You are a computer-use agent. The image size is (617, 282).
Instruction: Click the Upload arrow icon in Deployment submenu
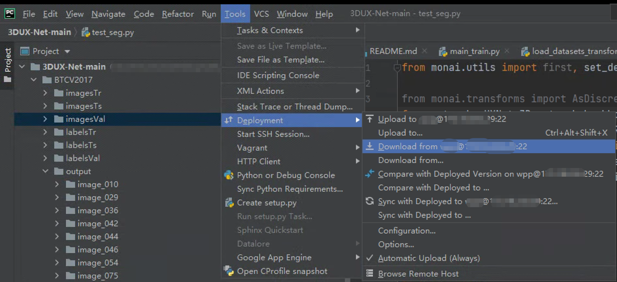370,119
